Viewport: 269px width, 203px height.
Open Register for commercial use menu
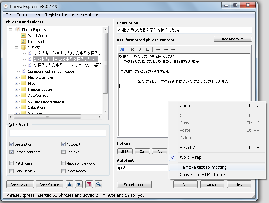pos(72,15)
